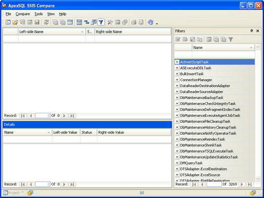
Task: Go to first record in top comparison grid
Action: click(23, 115)
